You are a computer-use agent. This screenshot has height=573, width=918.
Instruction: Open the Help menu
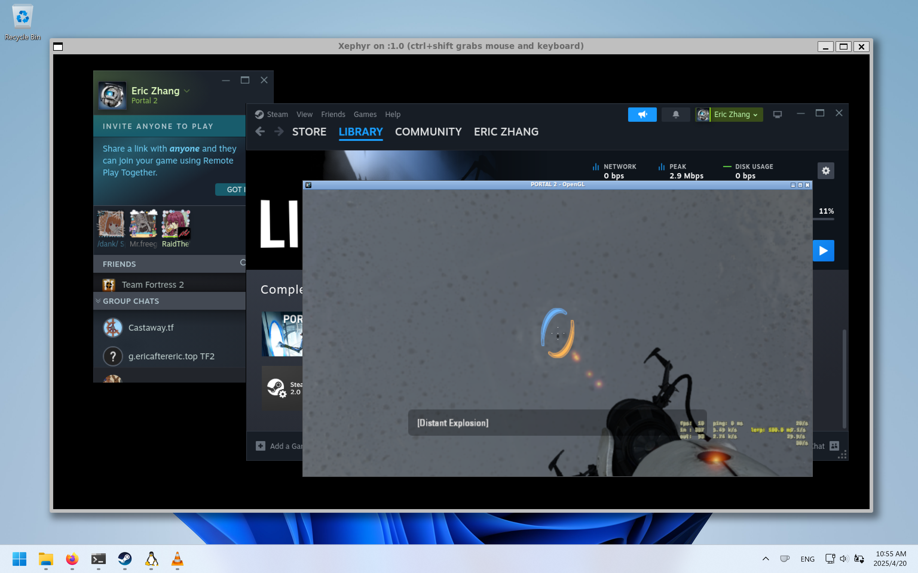coord(393,114)
